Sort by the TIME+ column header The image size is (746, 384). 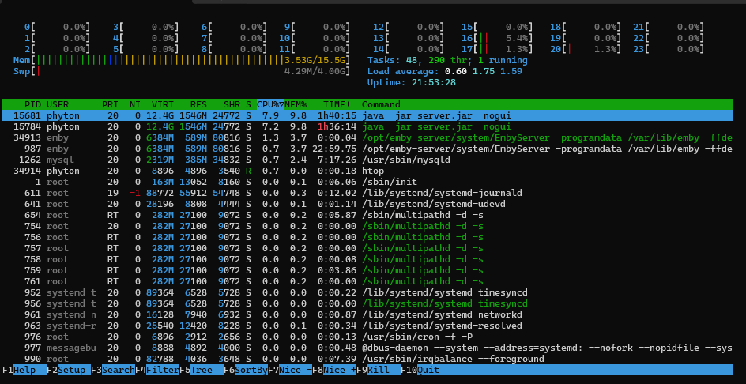(x=337, y=104)
